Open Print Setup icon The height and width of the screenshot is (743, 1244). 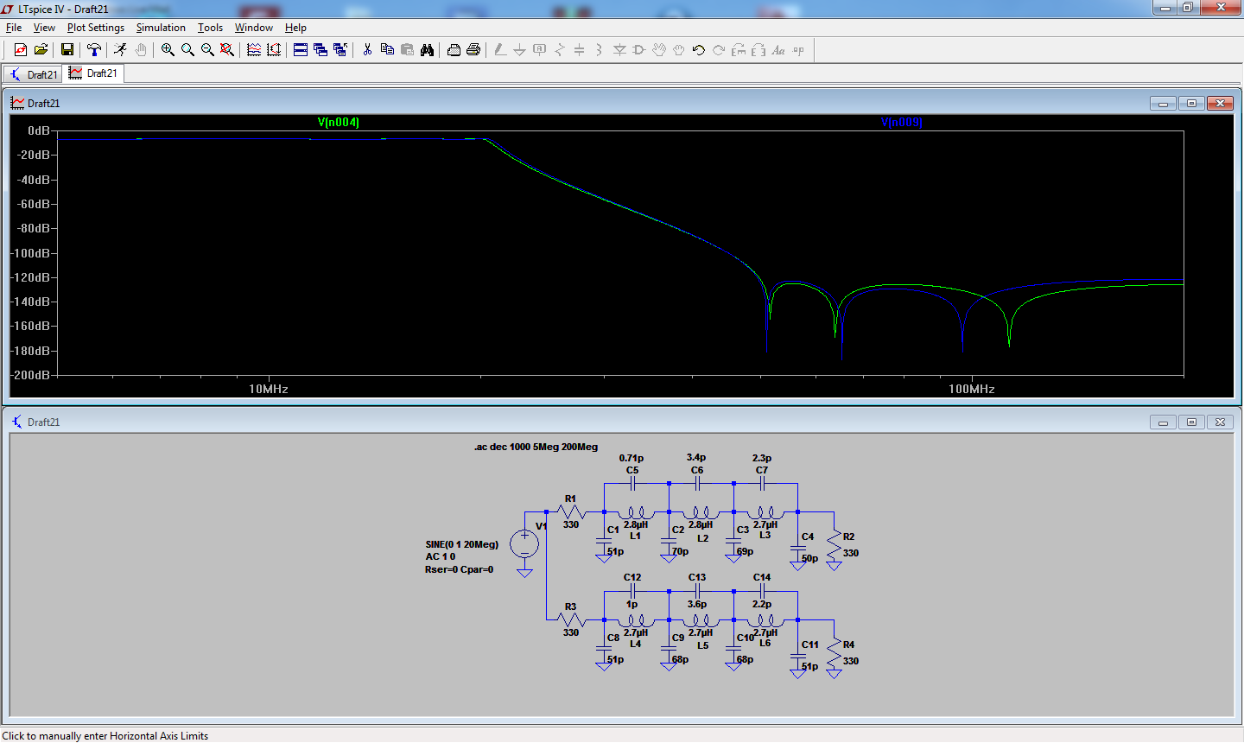pyautogui.click(x=454, y=50)
